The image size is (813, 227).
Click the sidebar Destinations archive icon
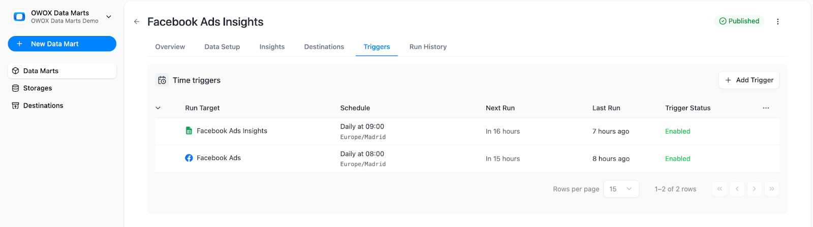(x=16, y=105)
